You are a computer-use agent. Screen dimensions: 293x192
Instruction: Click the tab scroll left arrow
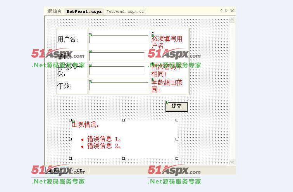pyautogui.click(x=221, y=10)
